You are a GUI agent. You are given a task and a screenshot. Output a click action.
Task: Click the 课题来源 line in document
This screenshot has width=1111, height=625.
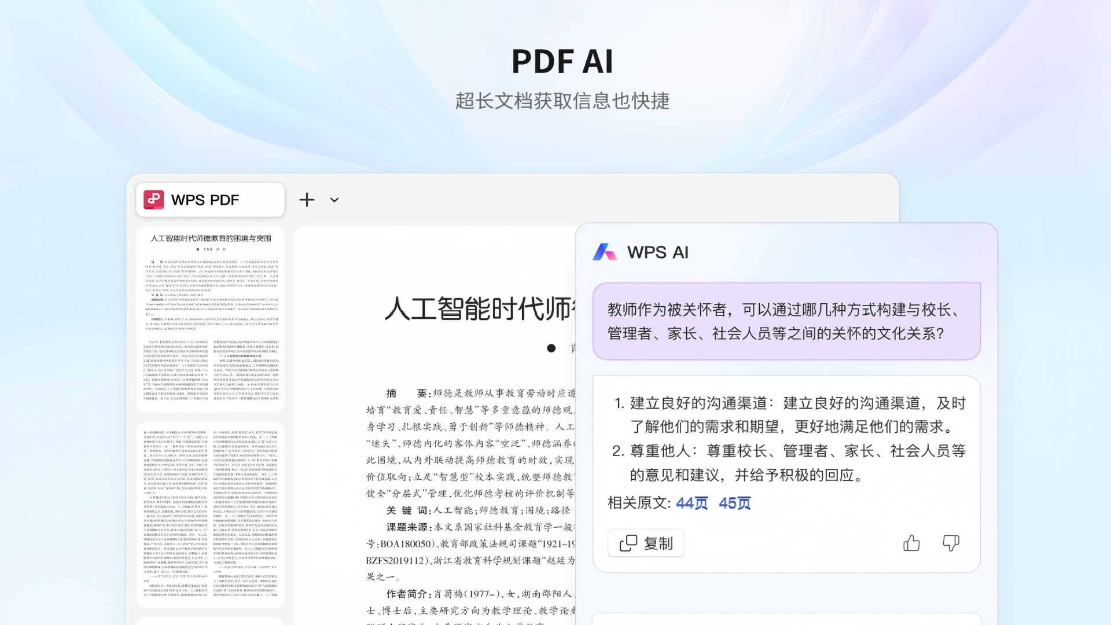pyautogui.click(x=480, y=527)
